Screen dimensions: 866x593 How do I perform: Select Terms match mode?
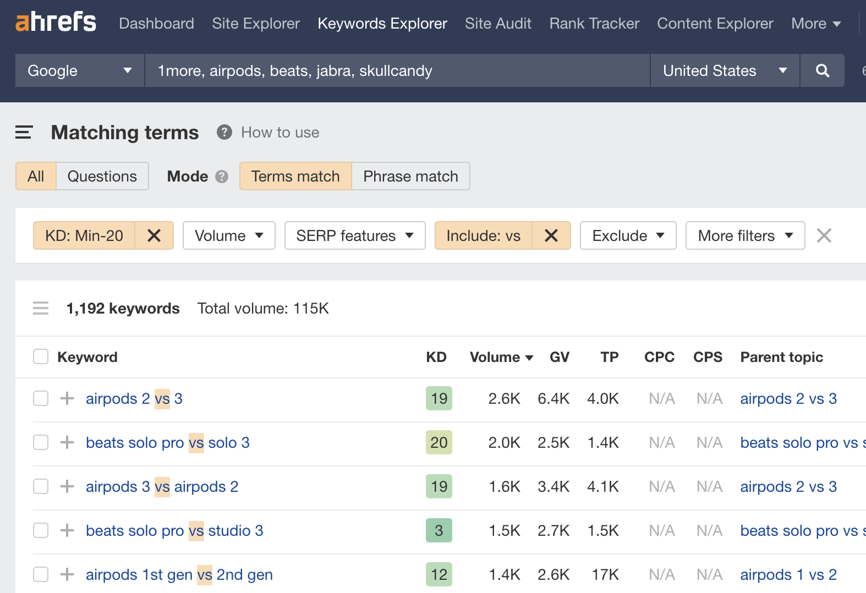[x=295, y=176]
